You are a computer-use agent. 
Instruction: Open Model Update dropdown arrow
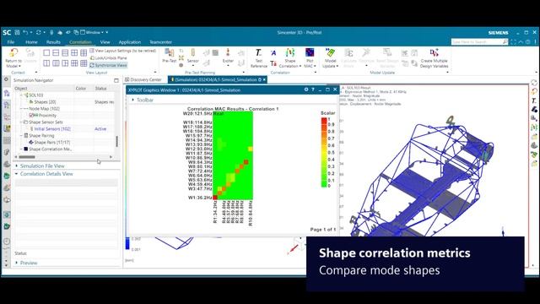337,66
